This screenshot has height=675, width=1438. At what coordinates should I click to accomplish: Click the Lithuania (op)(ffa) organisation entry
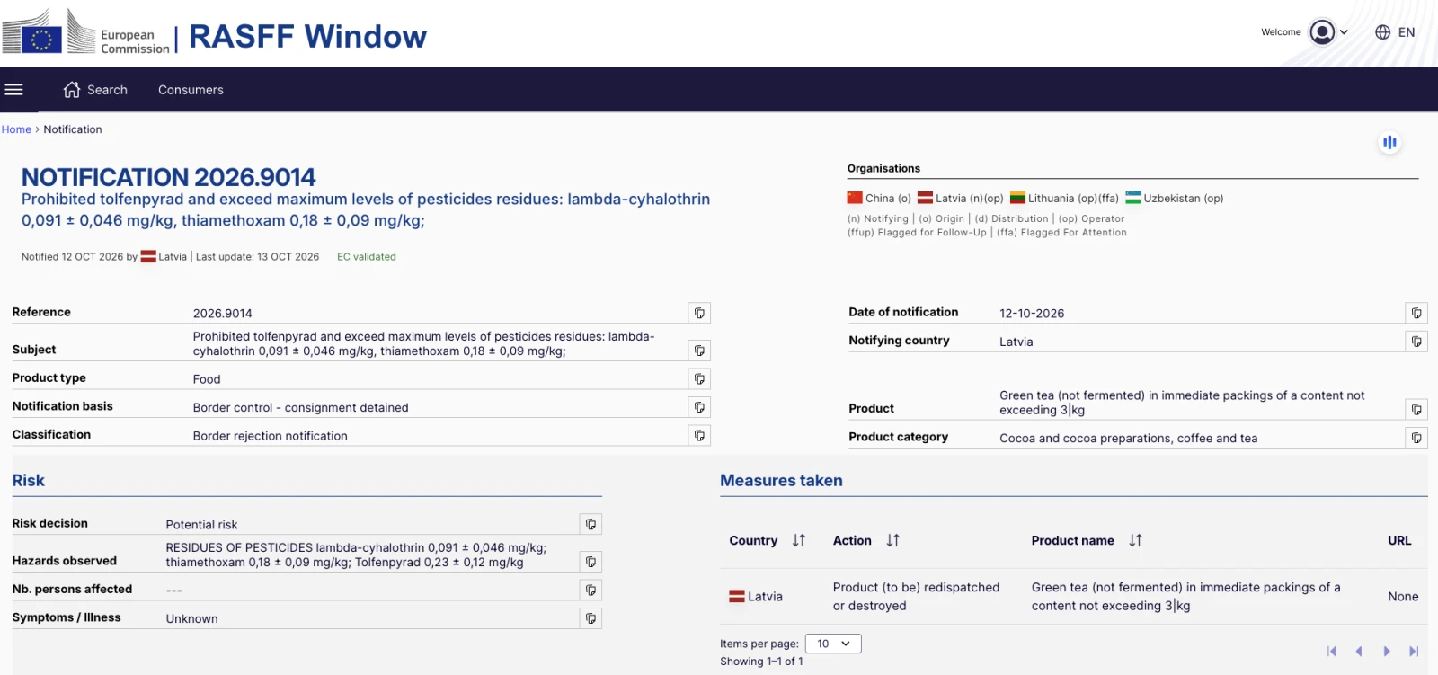pos(1064,198)
